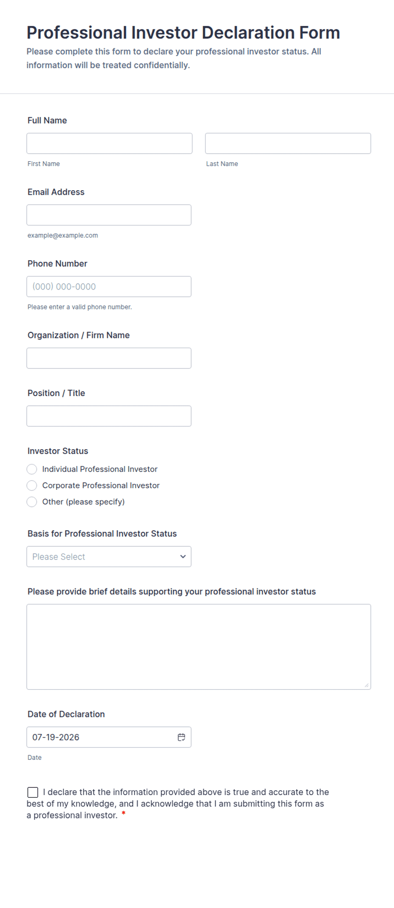
Task: Pick the Other (please specify) radio option
Action: click(32, 502)
